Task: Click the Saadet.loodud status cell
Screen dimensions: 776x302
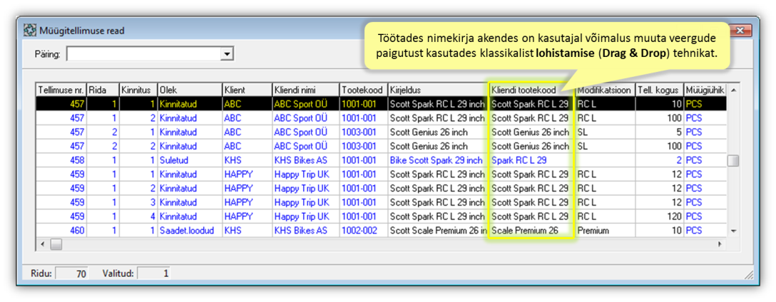Action: pyautogui.click(x=190, y=230)
